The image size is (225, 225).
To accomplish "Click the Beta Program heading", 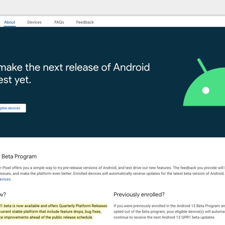I will coord(19,156).
